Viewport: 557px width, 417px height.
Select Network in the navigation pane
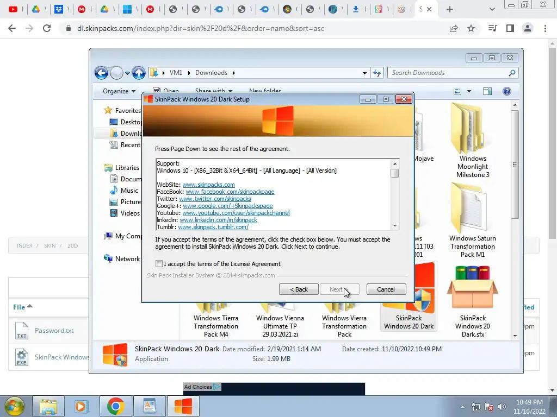[122, 259]
